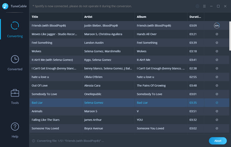Click artist 'Kygo, Selena Gomez'
The height and width of the screenshot is (147, 231).
[x=98, y=60]
